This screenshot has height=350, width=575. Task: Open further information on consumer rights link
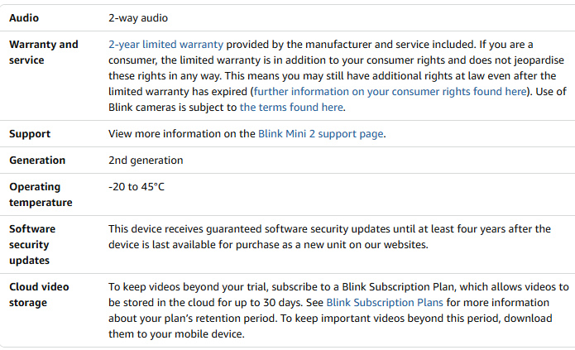pyautogui.click(x=389, y=91)
